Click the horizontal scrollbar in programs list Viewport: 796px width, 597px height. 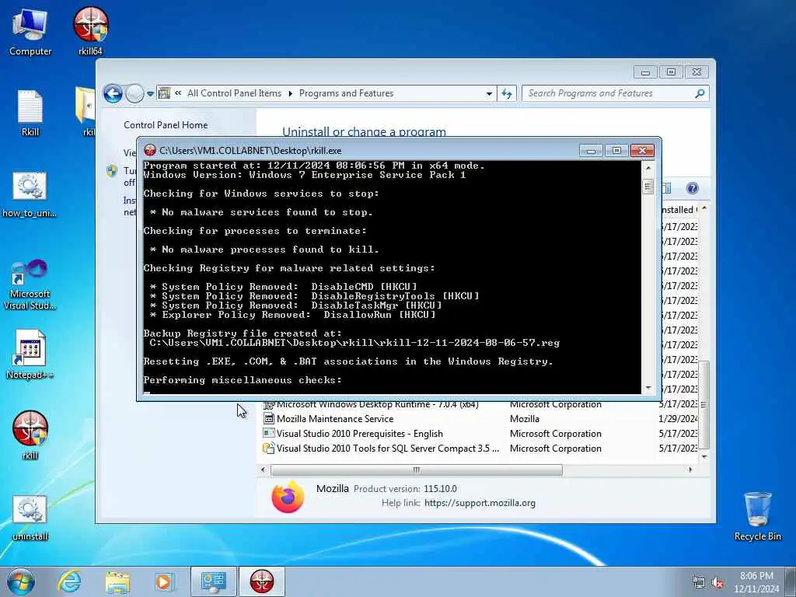(x=417, y=470)
